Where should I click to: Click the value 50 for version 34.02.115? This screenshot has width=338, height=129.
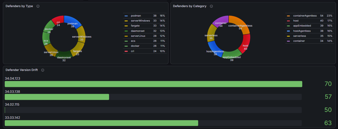[328, 110]
